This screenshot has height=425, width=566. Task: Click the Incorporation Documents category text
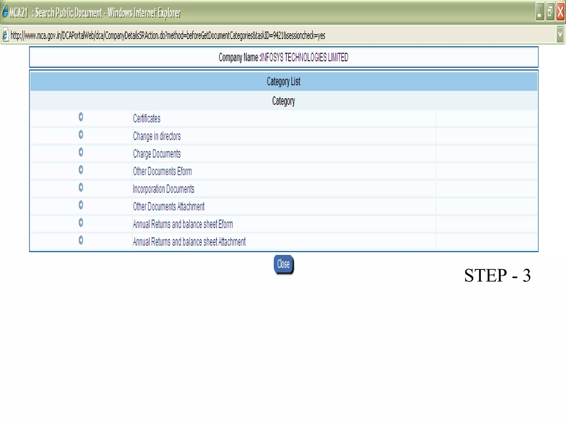pos(163,189)
